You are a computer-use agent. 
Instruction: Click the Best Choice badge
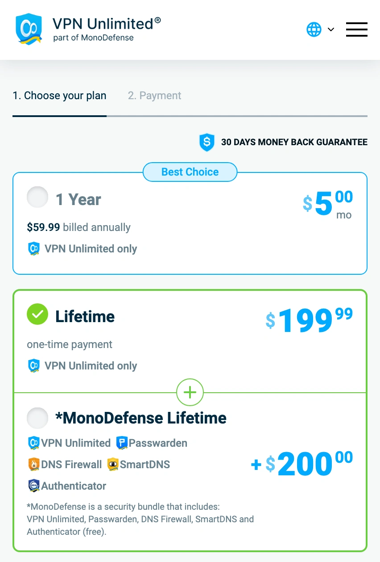point(190,172)
